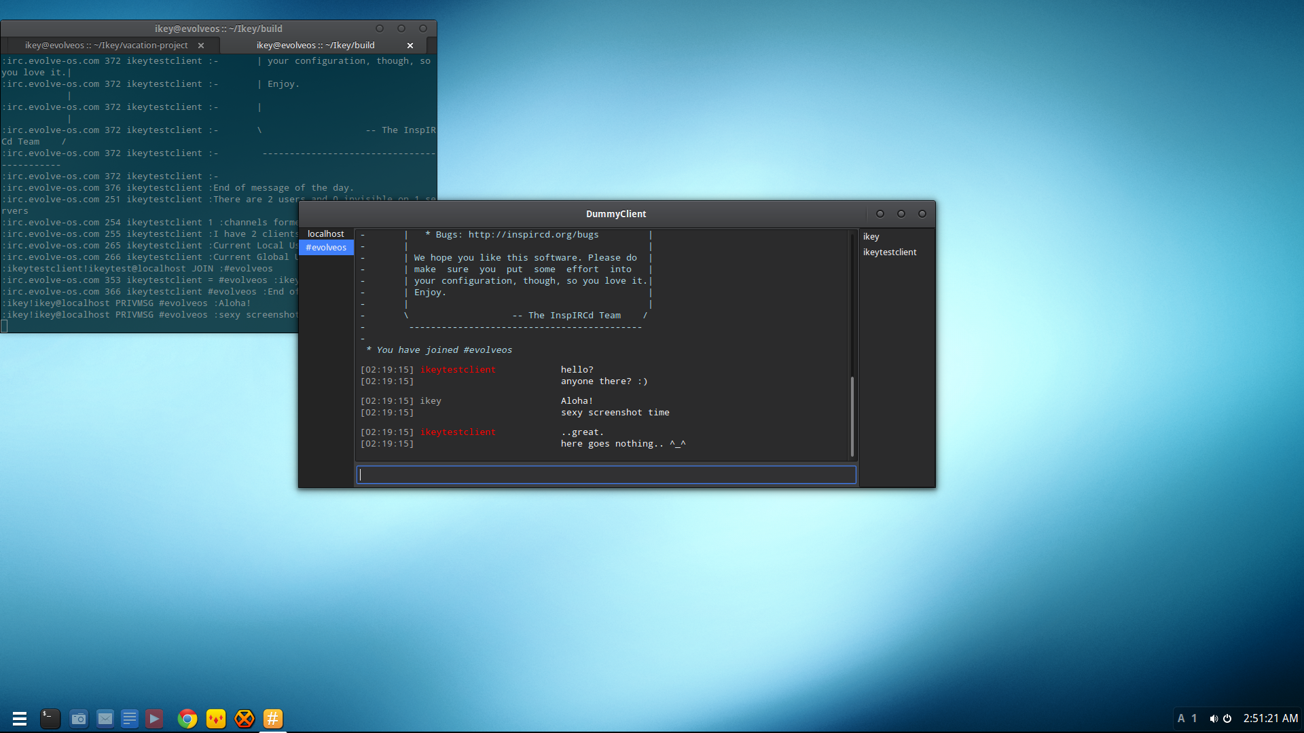Viewport: 1304px width, 733px height.
Task: Close the DummyClient window
Action: click(x=922, y=214)
